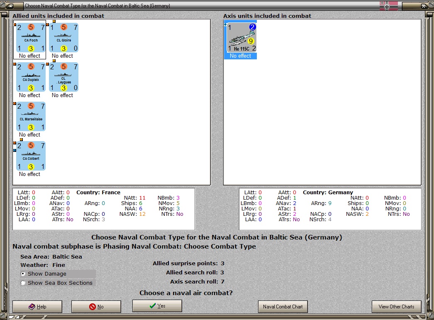Screen dimensions: 434x320
Task: Click the Axis search roll value
Action: [x=222, y=281]
